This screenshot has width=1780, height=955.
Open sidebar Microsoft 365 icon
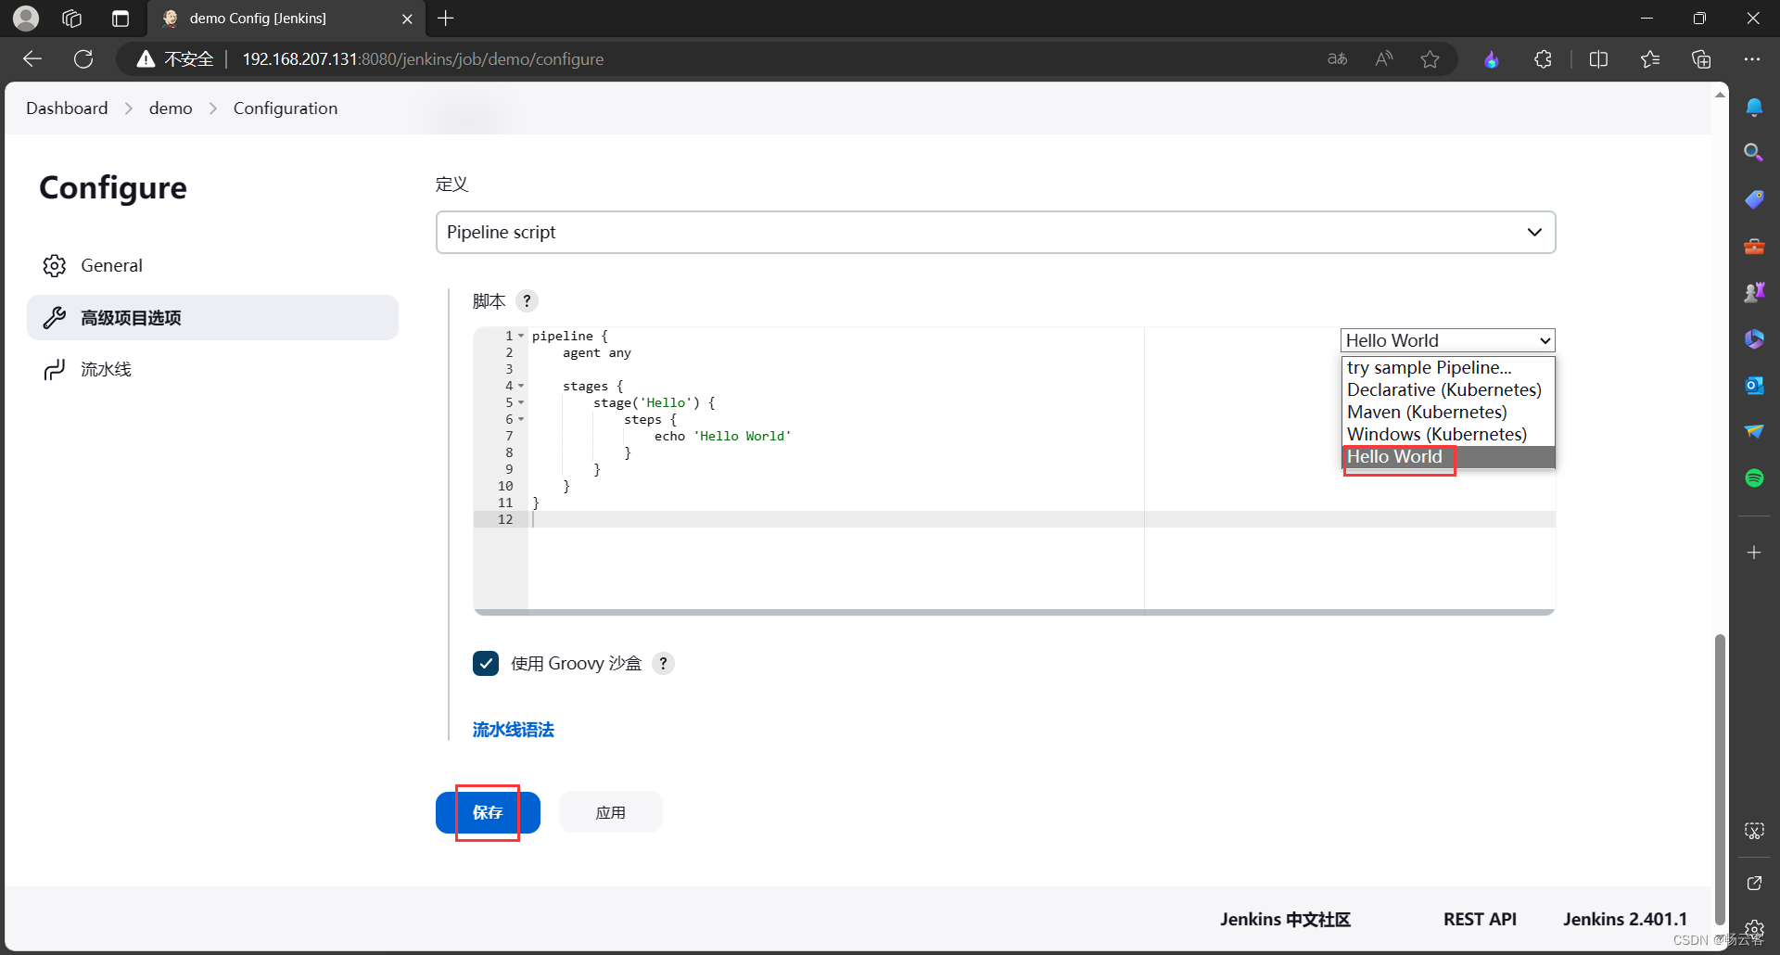[1754, 338]
